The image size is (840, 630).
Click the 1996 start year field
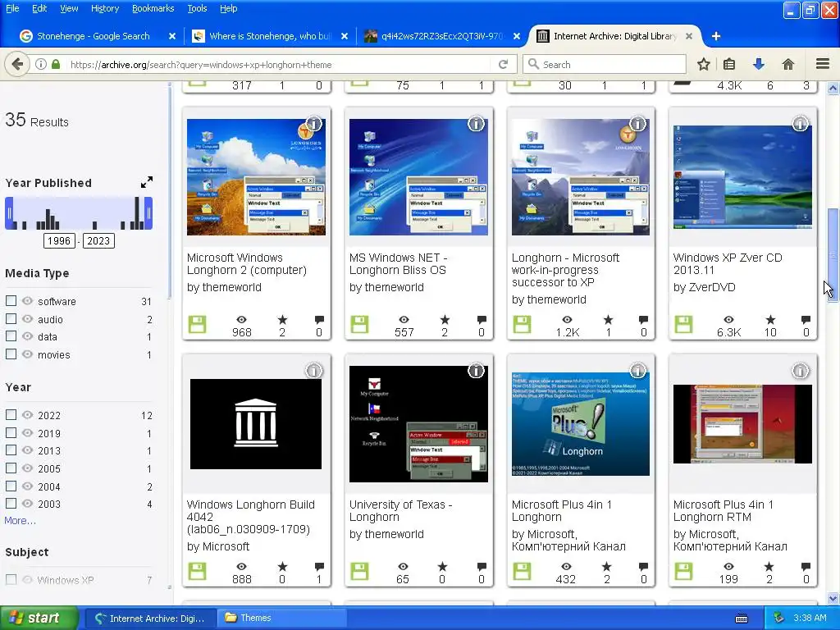(x=59, y=241)
